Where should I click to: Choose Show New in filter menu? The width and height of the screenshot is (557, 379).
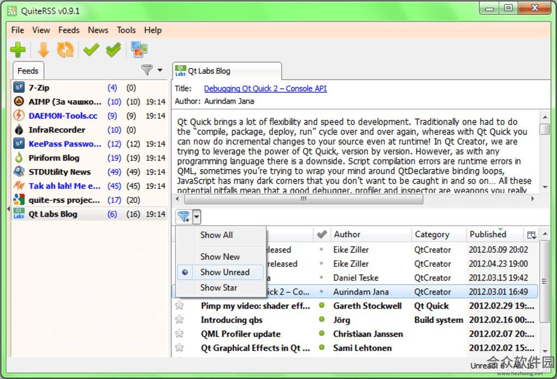(221, 256)
